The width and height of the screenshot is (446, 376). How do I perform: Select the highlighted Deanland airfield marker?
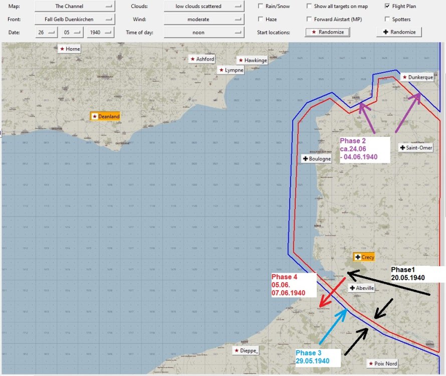(x=105, y=116)
